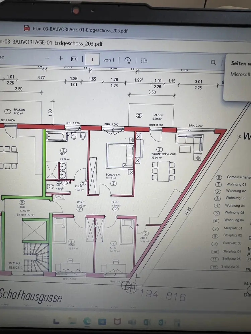Click the 'Wohnung 03' legend entry
The image size is (251, 334).
pos(235,198)
